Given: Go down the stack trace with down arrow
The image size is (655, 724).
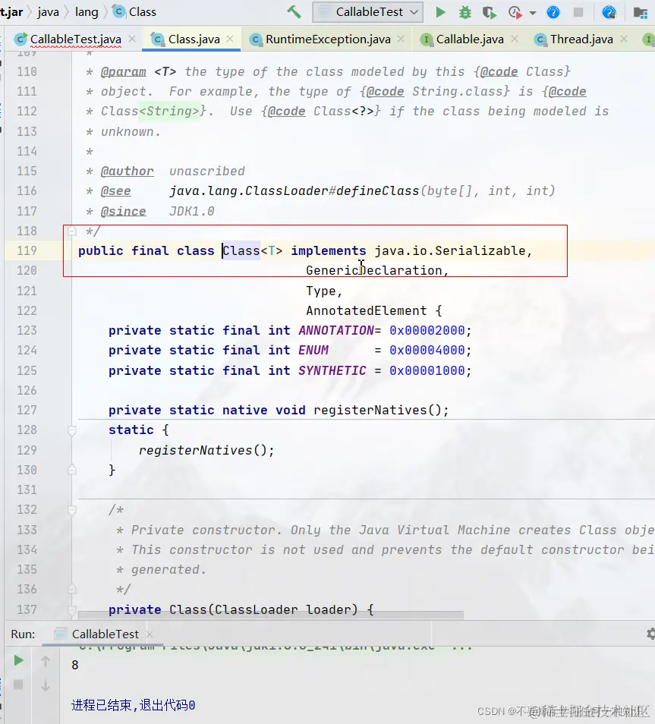Looking at the screenshot, I should click(46, 686).
